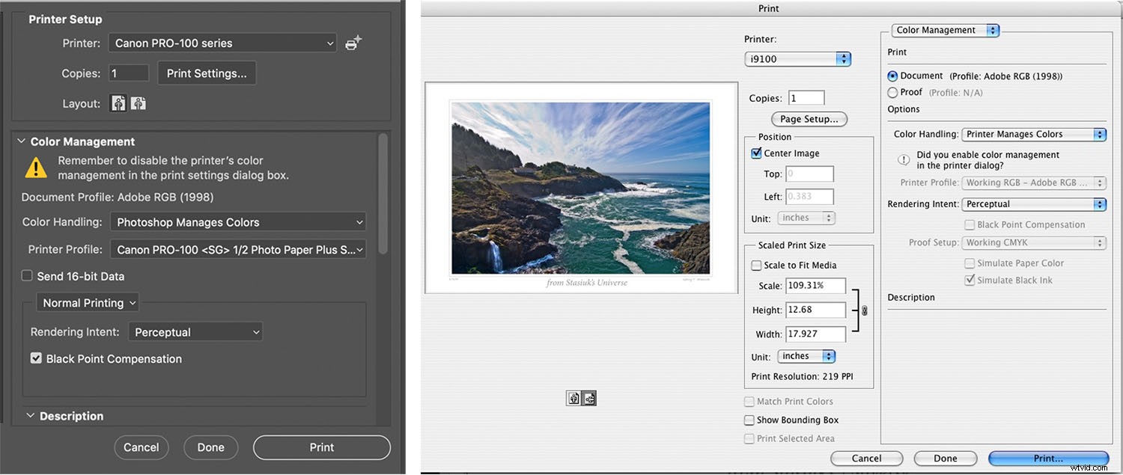Screen dimensions: 1123x475
Task: Select the Proof radio button
Action: pyautogui.click(x=892, y=92)
